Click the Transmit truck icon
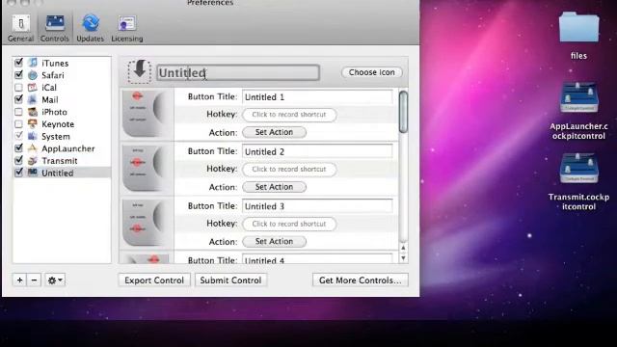Screen dimensions: 617x347 [33, 161]
